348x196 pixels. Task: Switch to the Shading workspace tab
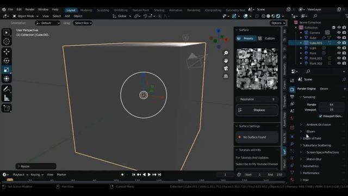point(159,10)
